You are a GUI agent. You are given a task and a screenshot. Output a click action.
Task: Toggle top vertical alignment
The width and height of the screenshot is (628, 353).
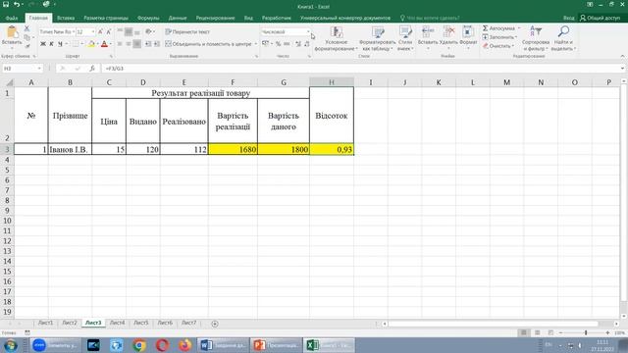pos(120,31)
